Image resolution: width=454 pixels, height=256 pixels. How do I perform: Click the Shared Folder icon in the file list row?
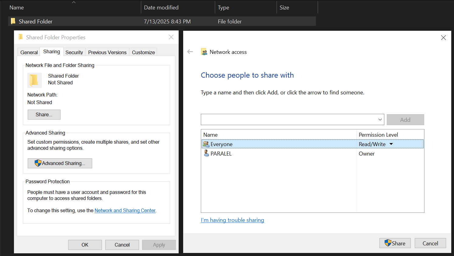tap(13, 21)
